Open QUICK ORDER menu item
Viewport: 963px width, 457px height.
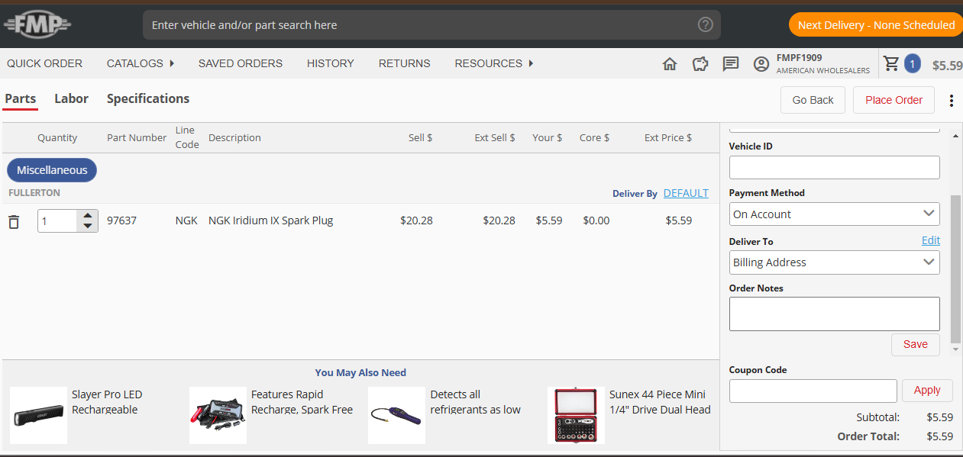tap(44, 63)
